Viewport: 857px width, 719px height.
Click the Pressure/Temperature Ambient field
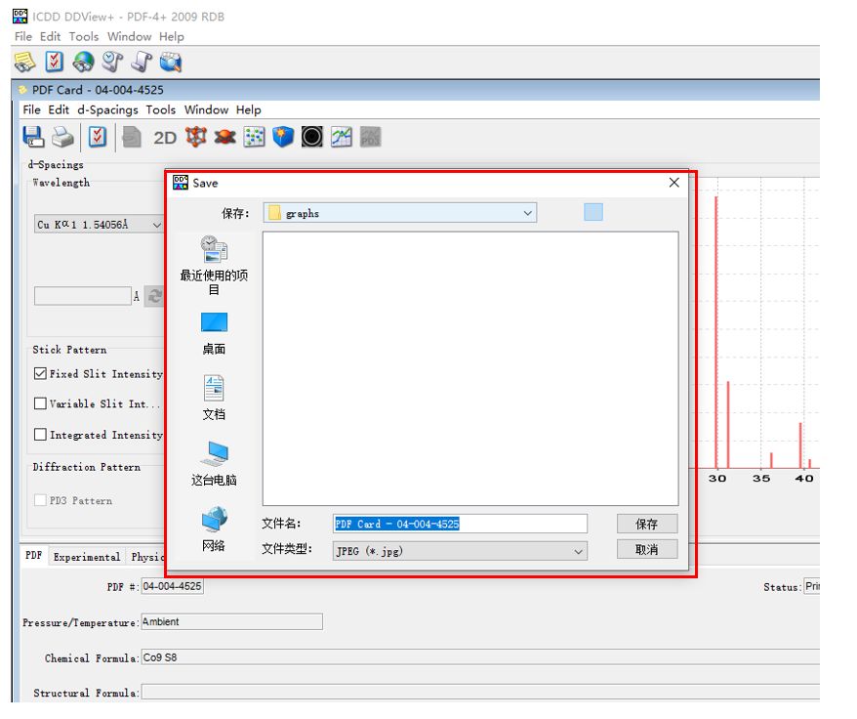231,622
